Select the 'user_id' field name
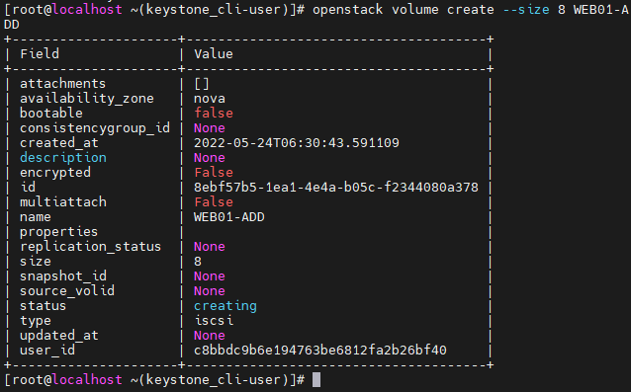Viewport: 631px width, 392px height. (47, 351)
